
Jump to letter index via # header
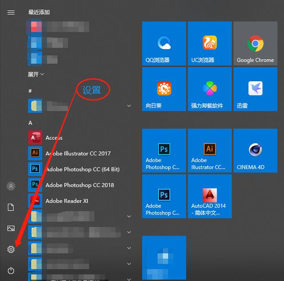coord(30,91)
